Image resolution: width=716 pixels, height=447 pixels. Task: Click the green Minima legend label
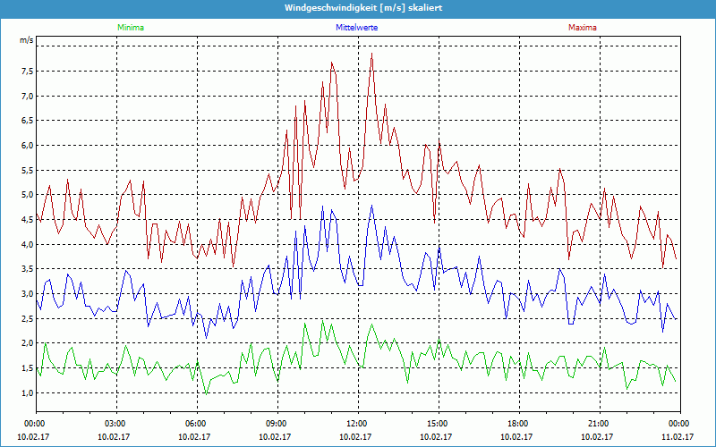pos(130,28)
